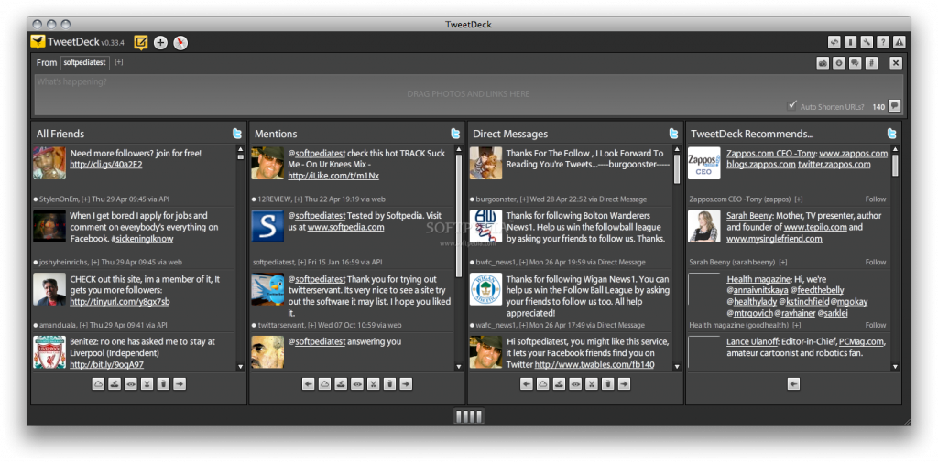The height and width of the screenshot is (463, 938).
Task: Click the Mentions column scrollbar thumb
Action: tap(459, 215)
